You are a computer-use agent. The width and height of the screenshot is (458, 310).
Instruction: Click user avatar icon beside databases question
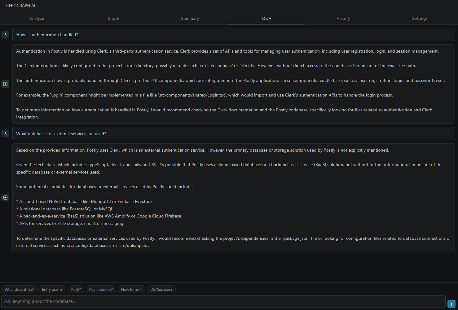pyautogui.click(x=6, y=133)
